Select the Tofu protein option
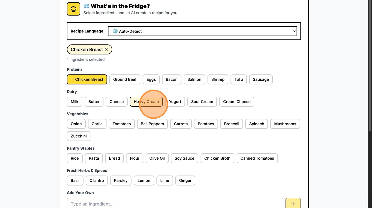This screenshot has height=208, width=372. [x=239, y=79]
